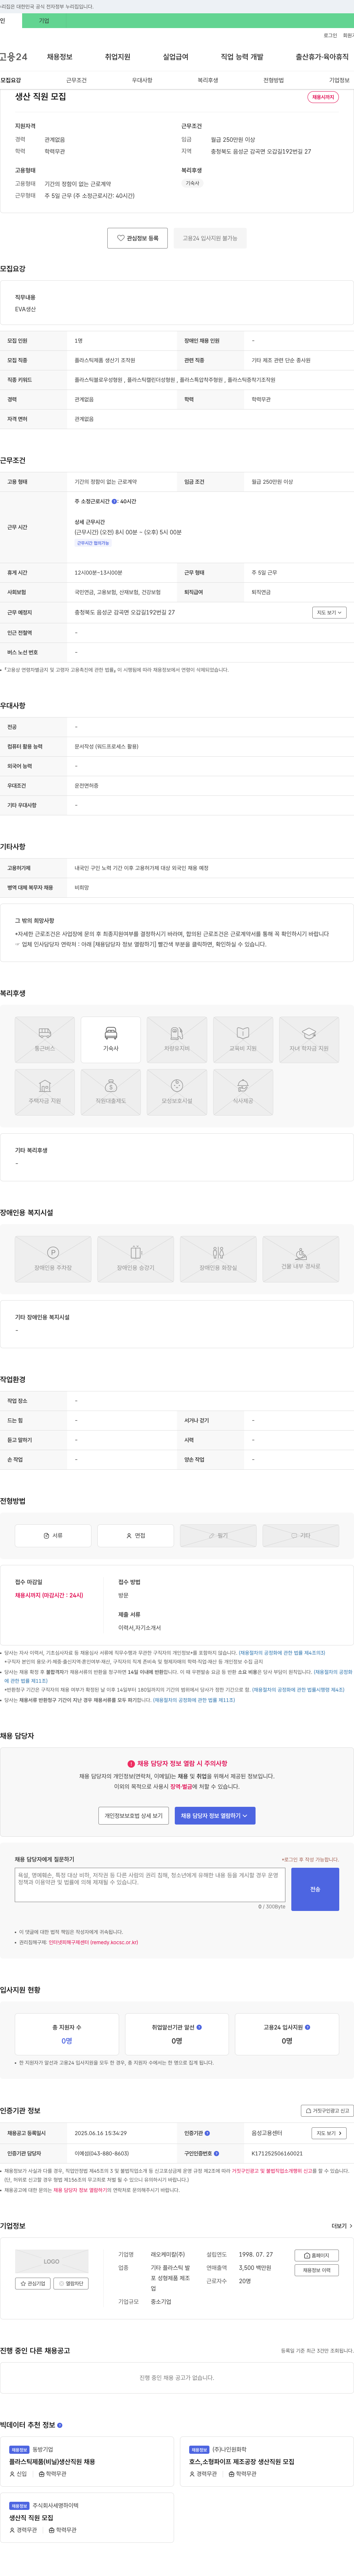354x2576 pixels.
Task: Click the 장애인용 승강기 icon
Action: (136, 1258)
